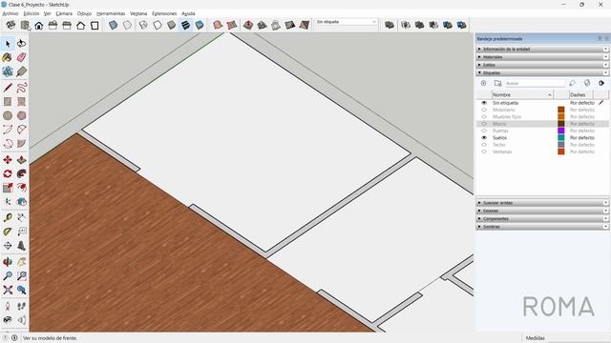Open the Extensiones menu

(x=164, y=13)
